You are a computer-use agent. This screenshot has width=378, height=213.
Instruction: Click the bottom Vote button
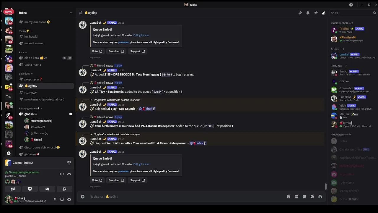click(97, 180)
